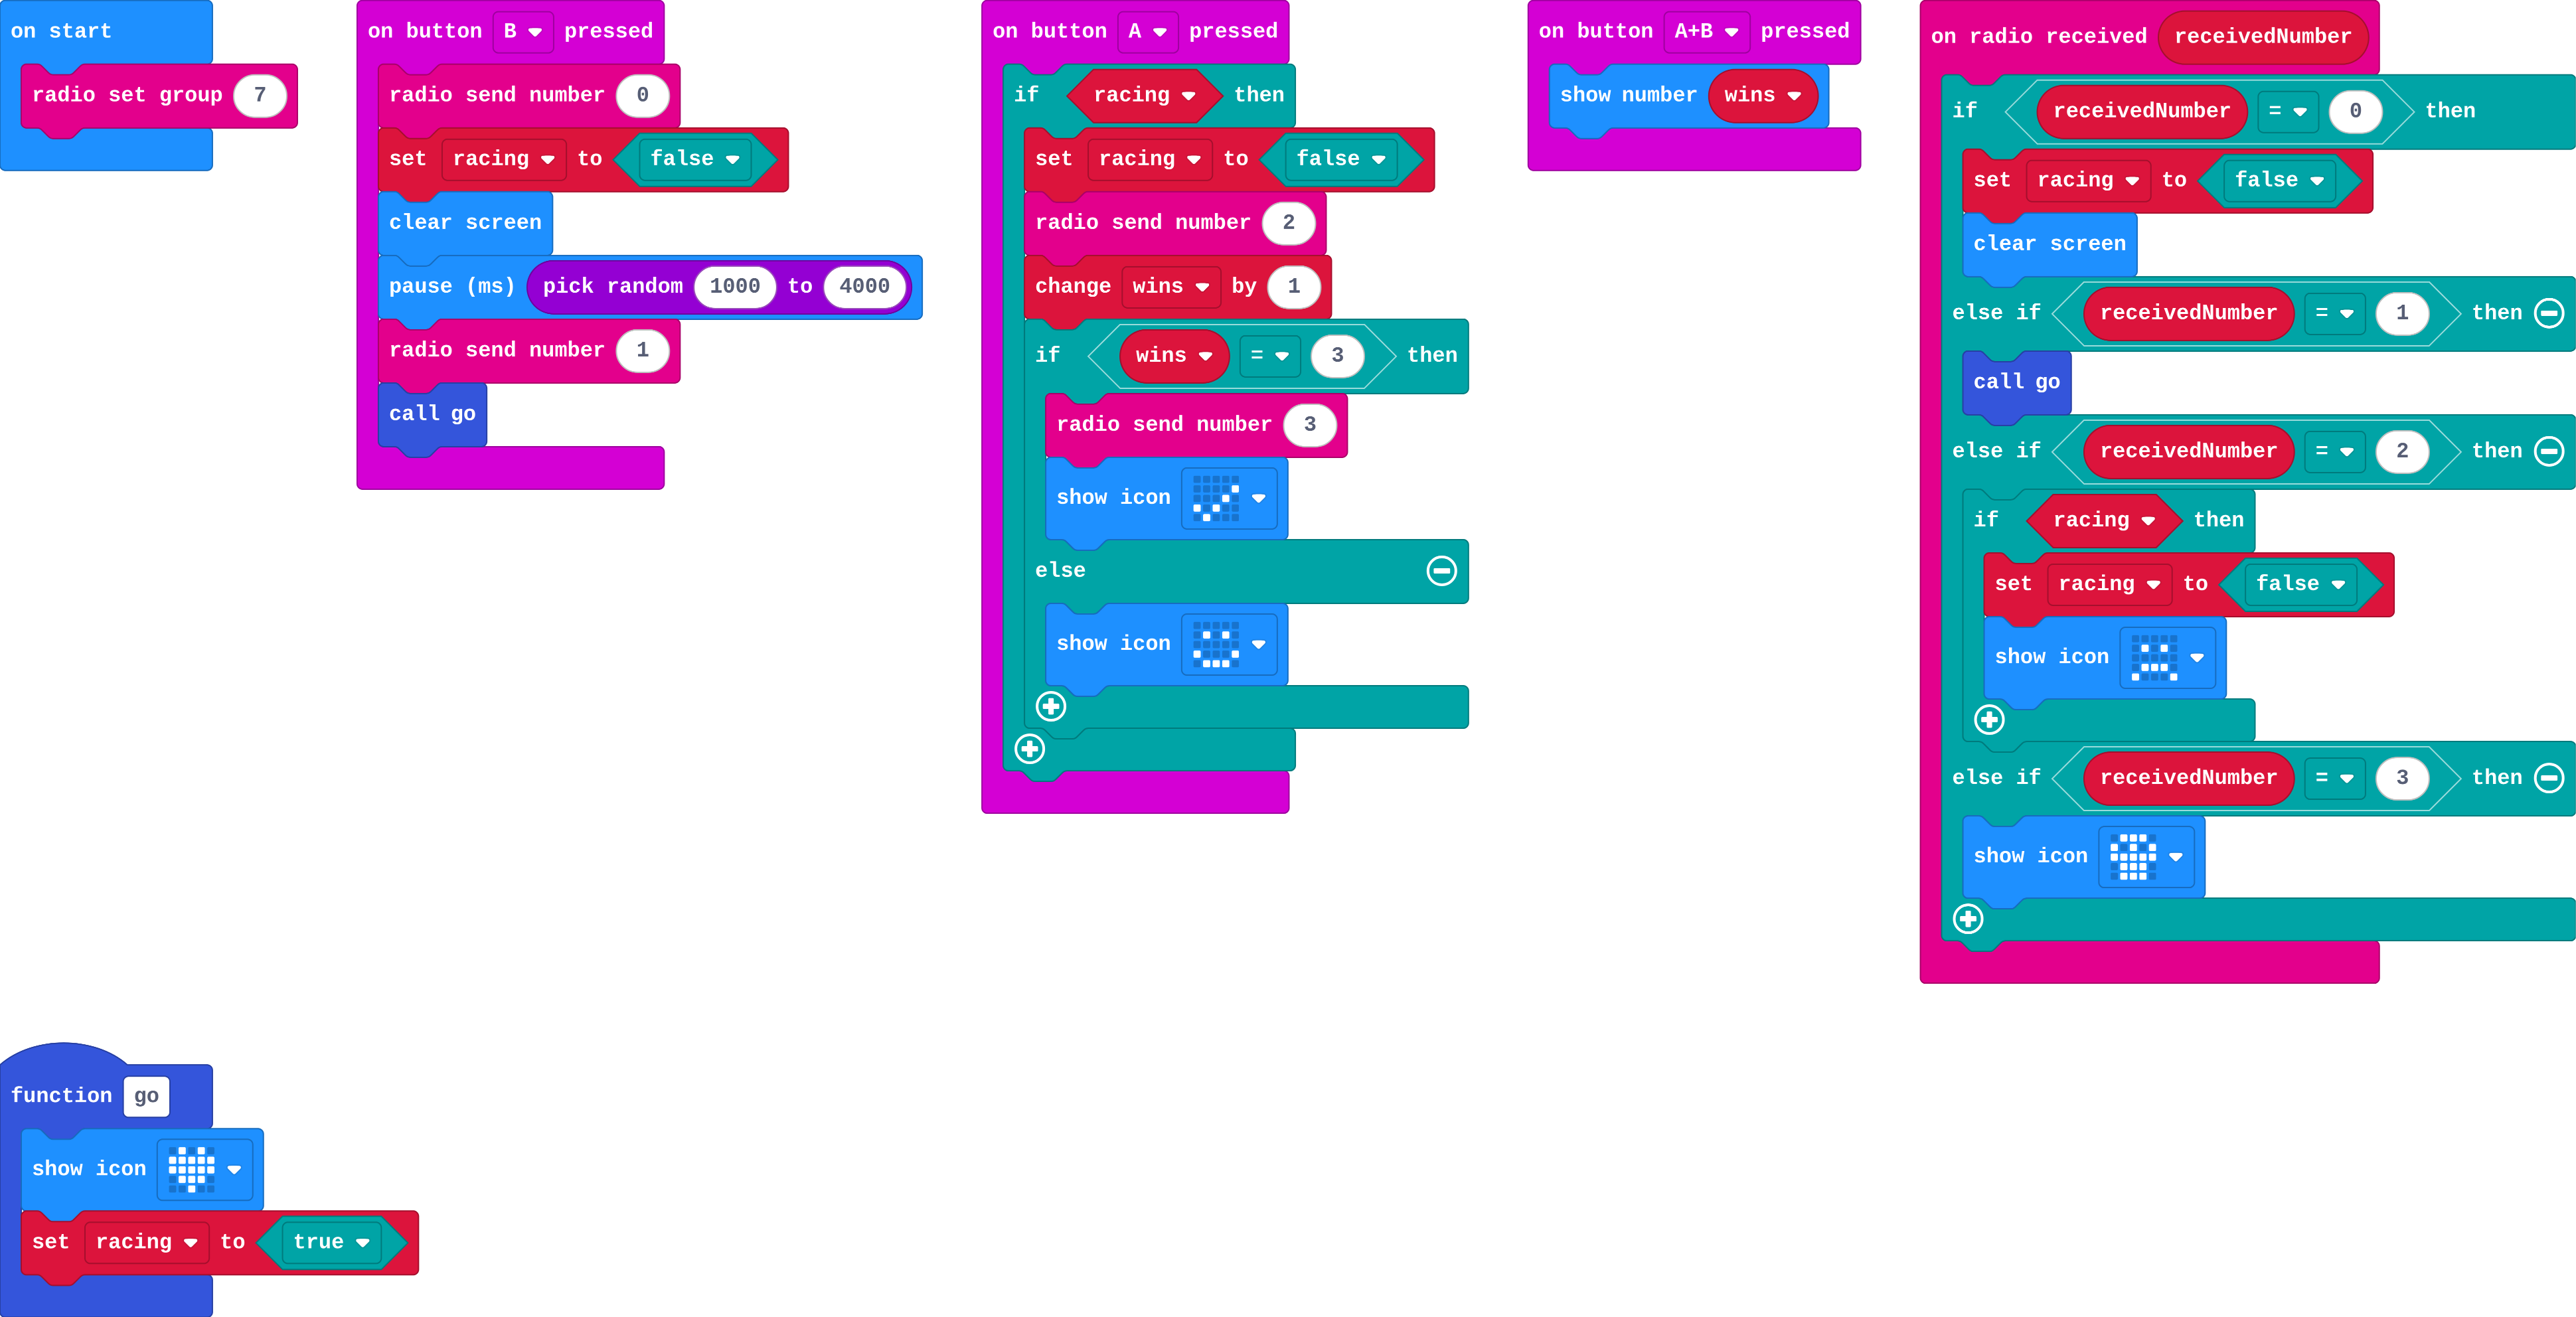Open button B dropdown in pressed event
Viewport: 2576px width, 1317px height.
(x=523, y=32)
